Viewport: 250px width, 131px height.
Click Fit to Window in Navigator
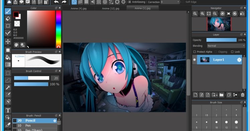pos(209,14)
